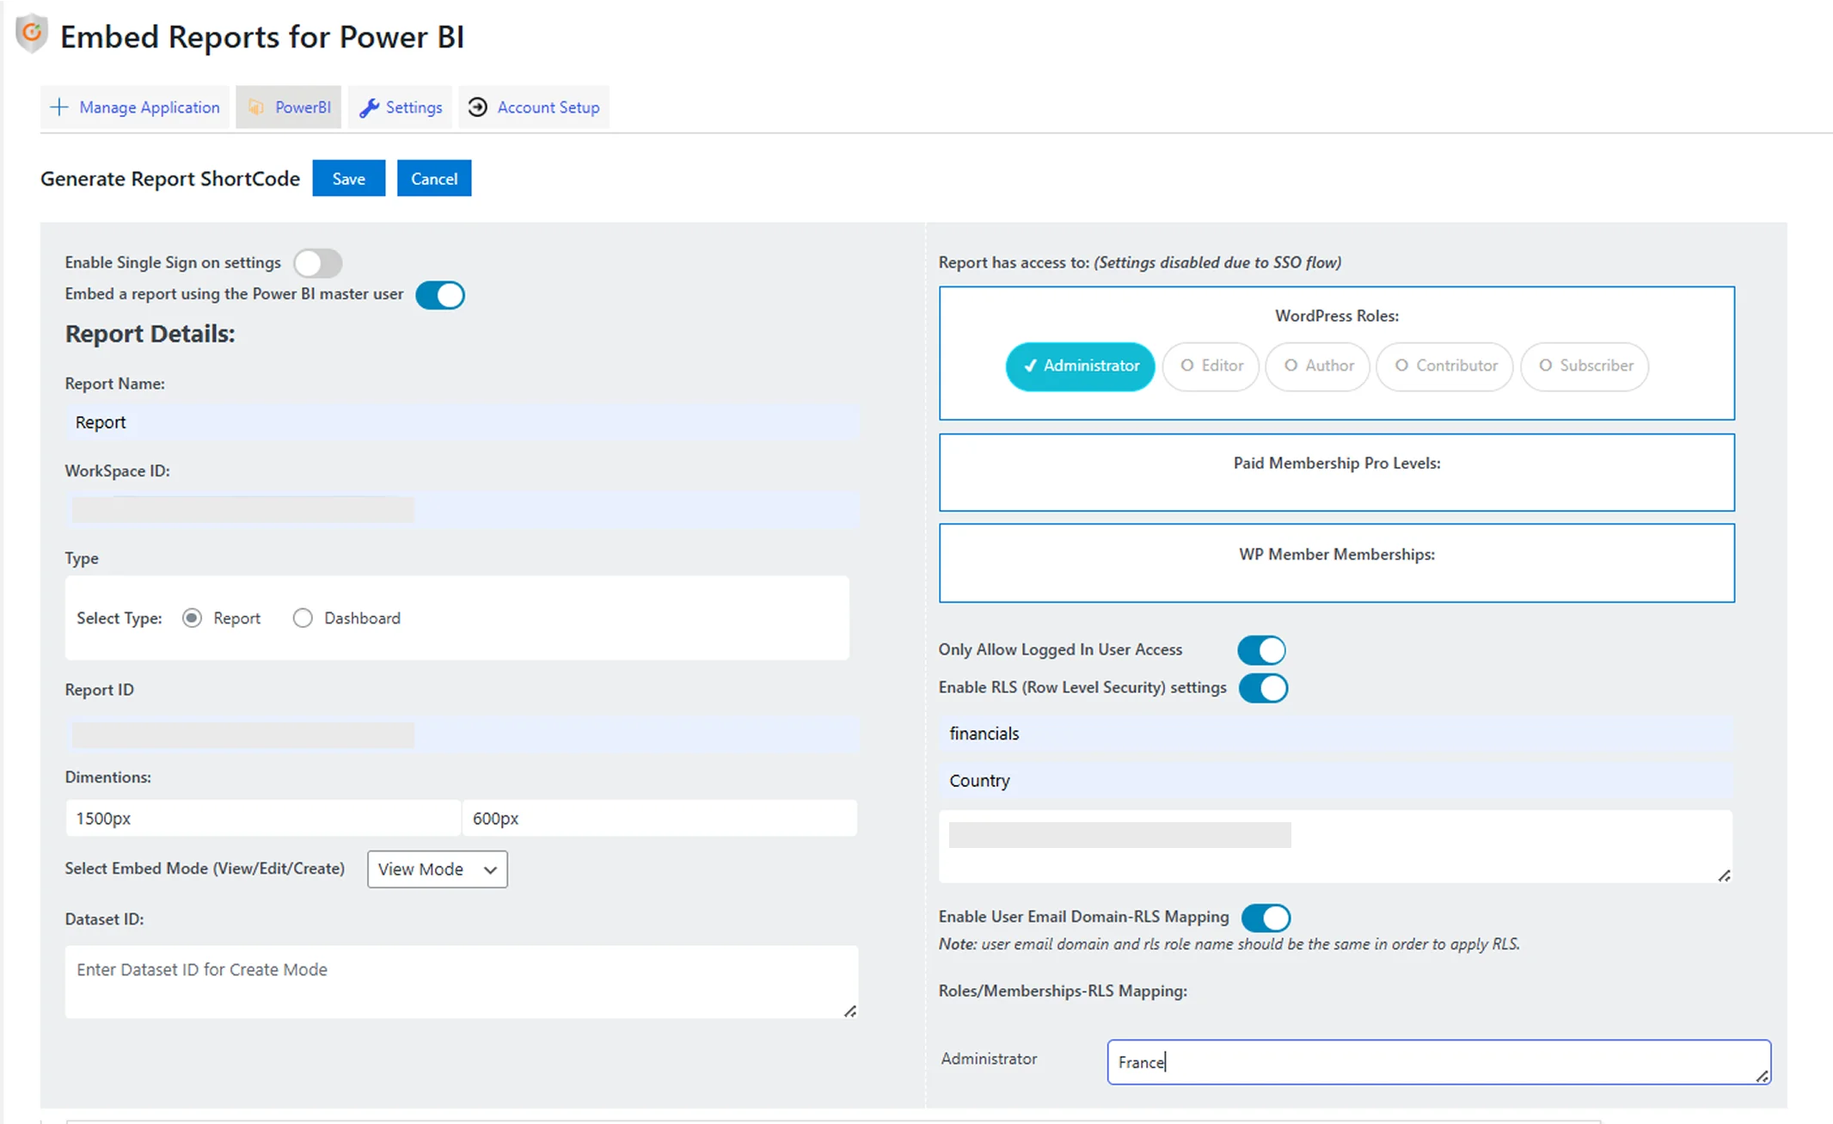Click the wrench icon beside Settings
1833x1124 pixels.
pyautogui.click(x=369, y=107)
